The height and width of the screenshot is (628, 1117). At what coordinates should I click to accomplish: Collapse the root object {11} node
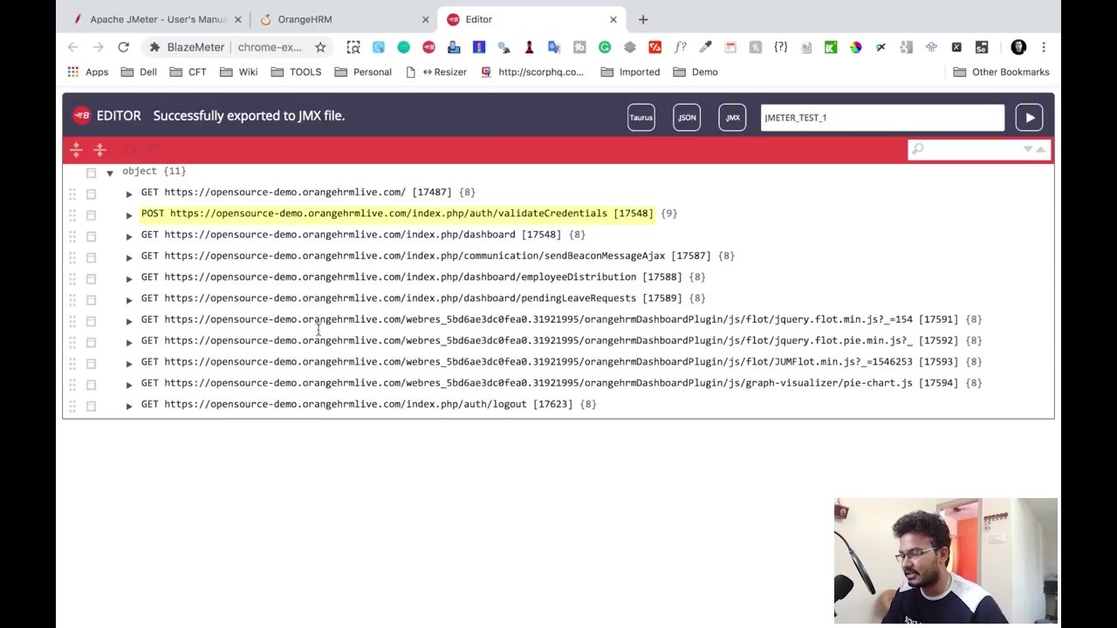click(x=110, y=173)
